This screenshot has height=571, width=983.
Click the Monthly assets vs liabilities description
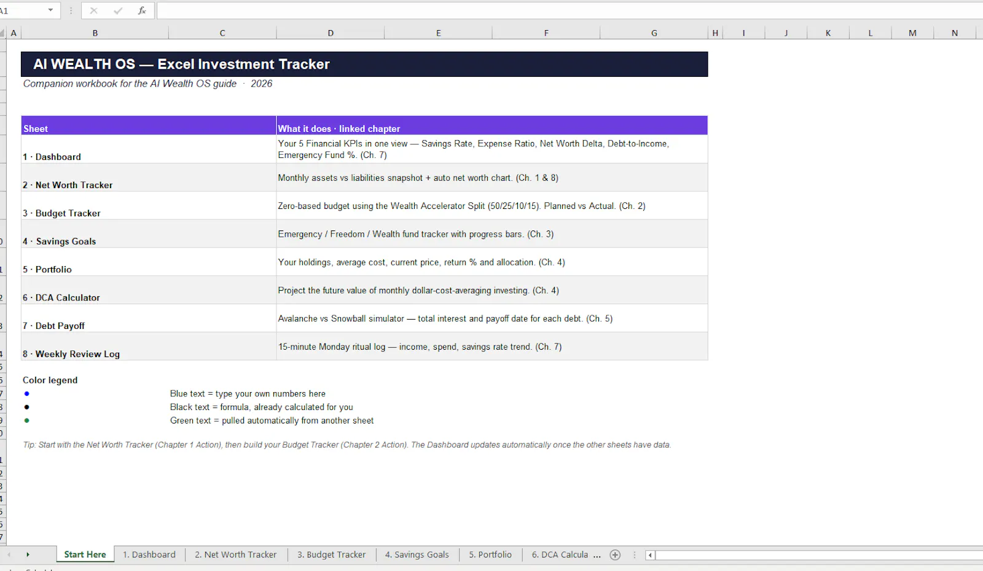[492, 178]
